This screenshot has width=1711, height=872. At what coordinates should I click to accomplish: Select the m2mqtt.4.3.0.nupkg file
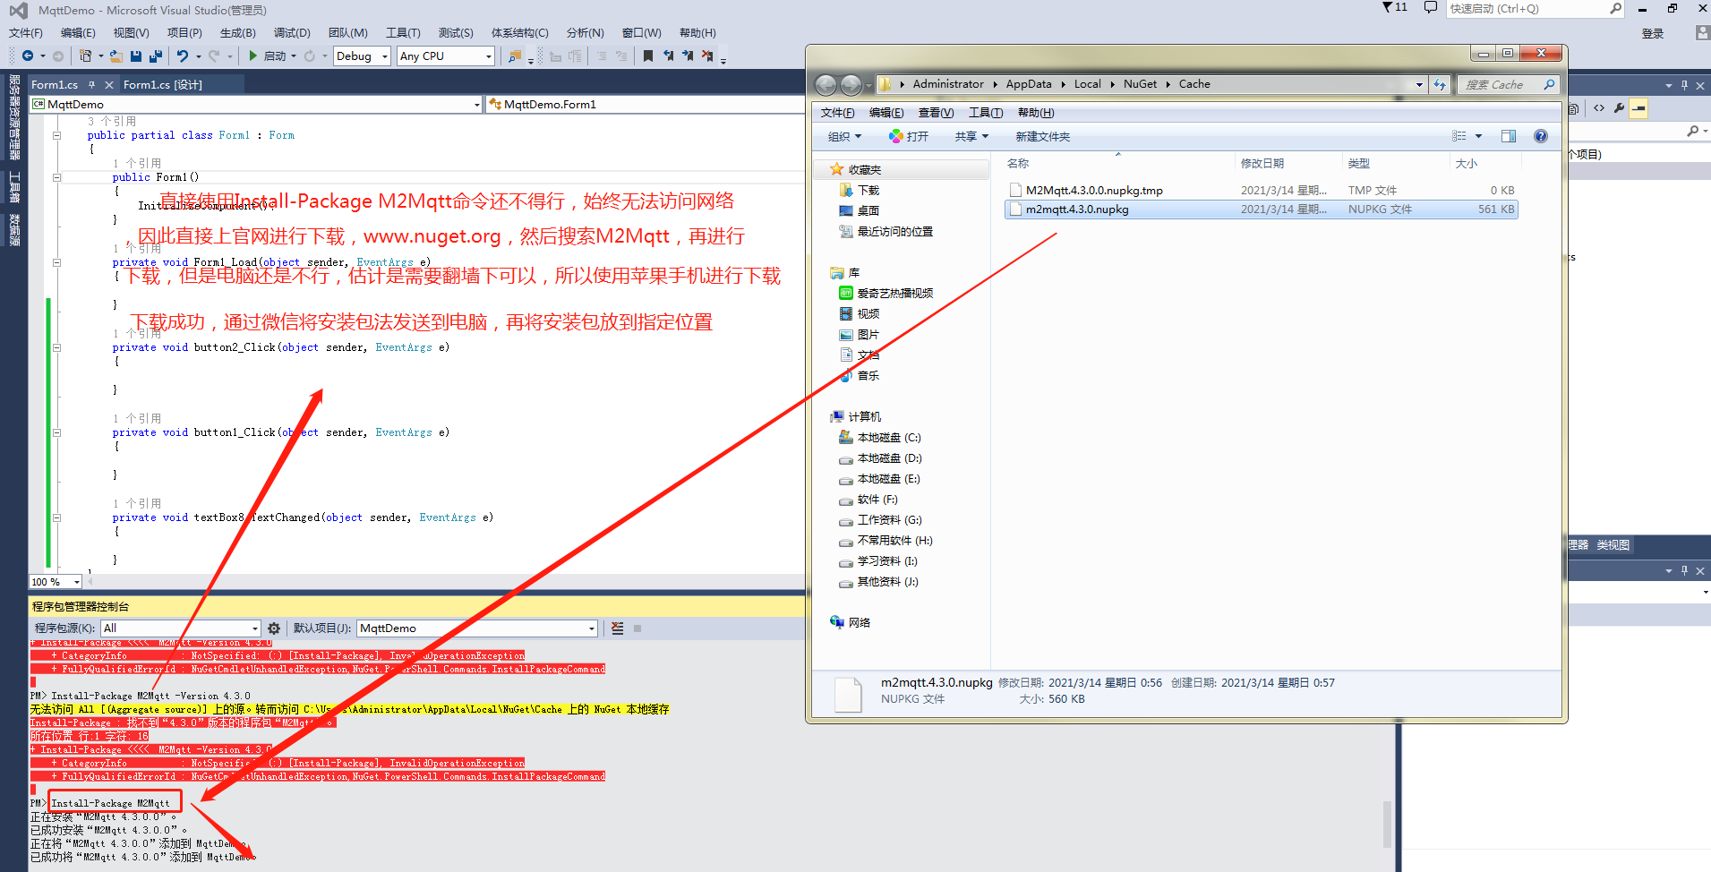tap(1261, 209)
